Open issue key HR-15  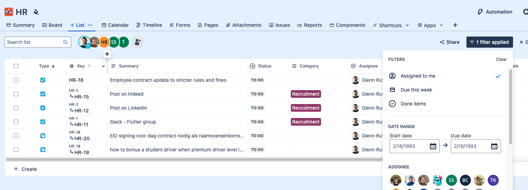(x=82, y=97)
